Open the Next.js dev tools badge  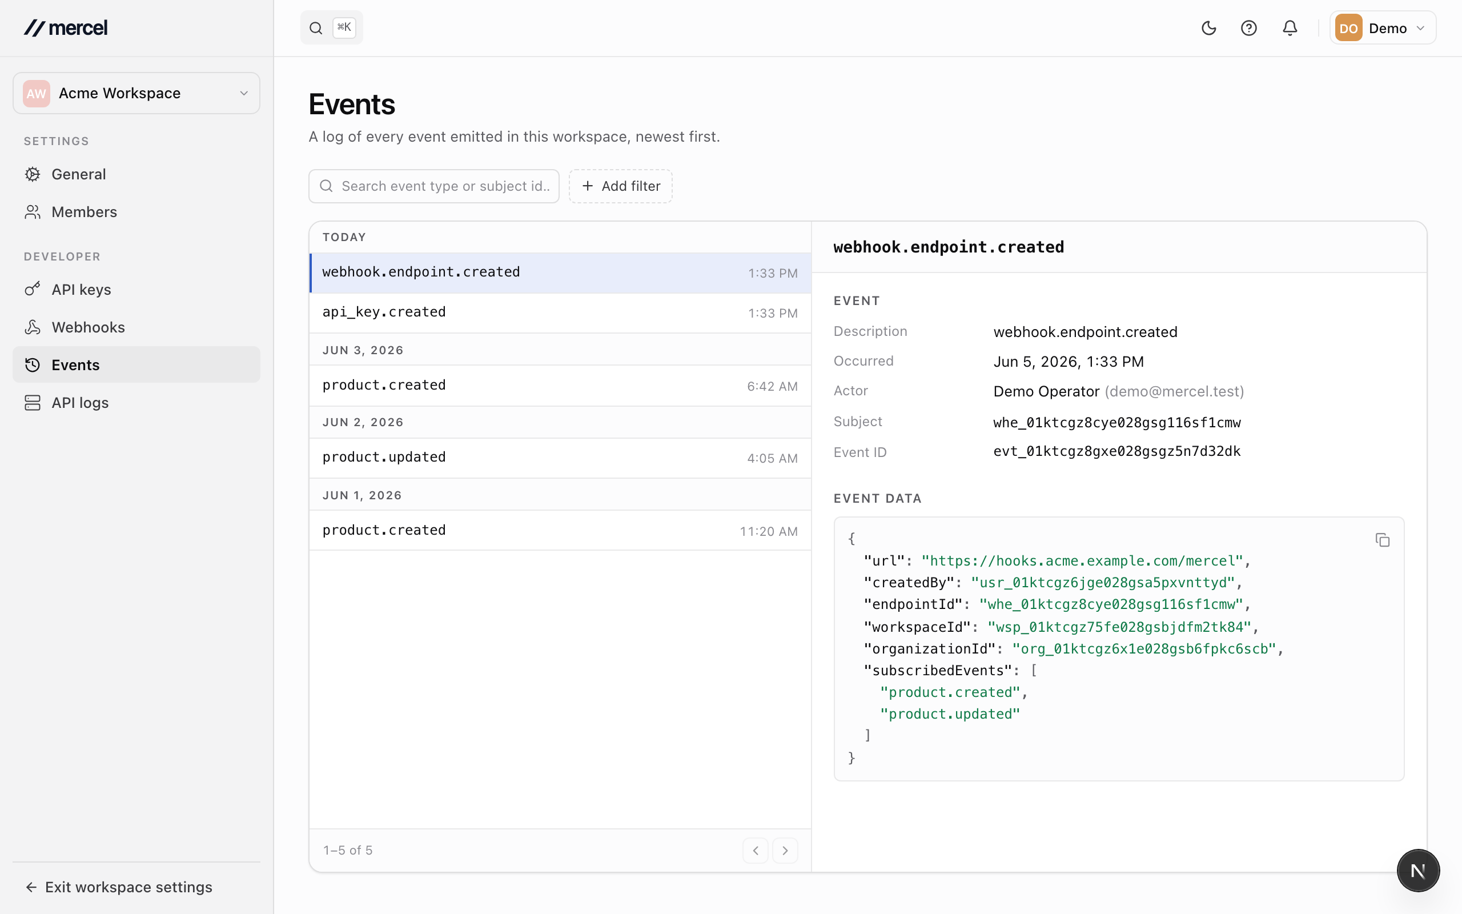click(x=1418, y=871)
